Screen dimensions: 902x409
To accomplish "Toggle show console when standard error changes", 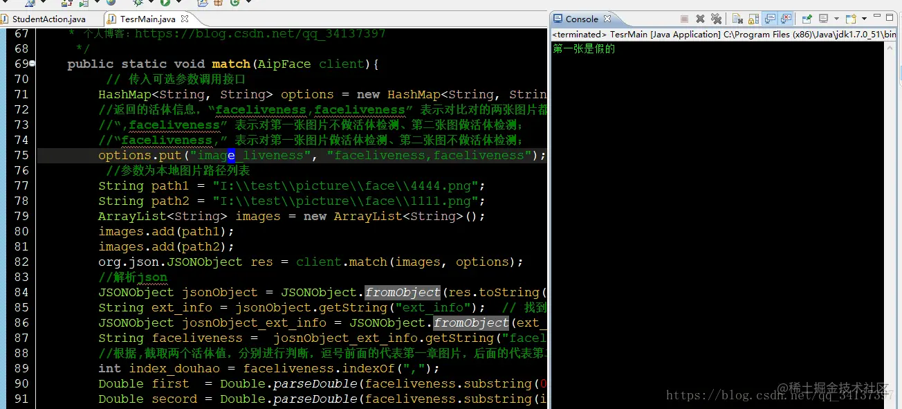I will pos(786,19).
